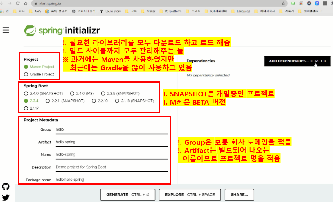The width and height of the screenshot is (333, 202).
Task: Click the browser address bar URL
Action: point(50,3)
